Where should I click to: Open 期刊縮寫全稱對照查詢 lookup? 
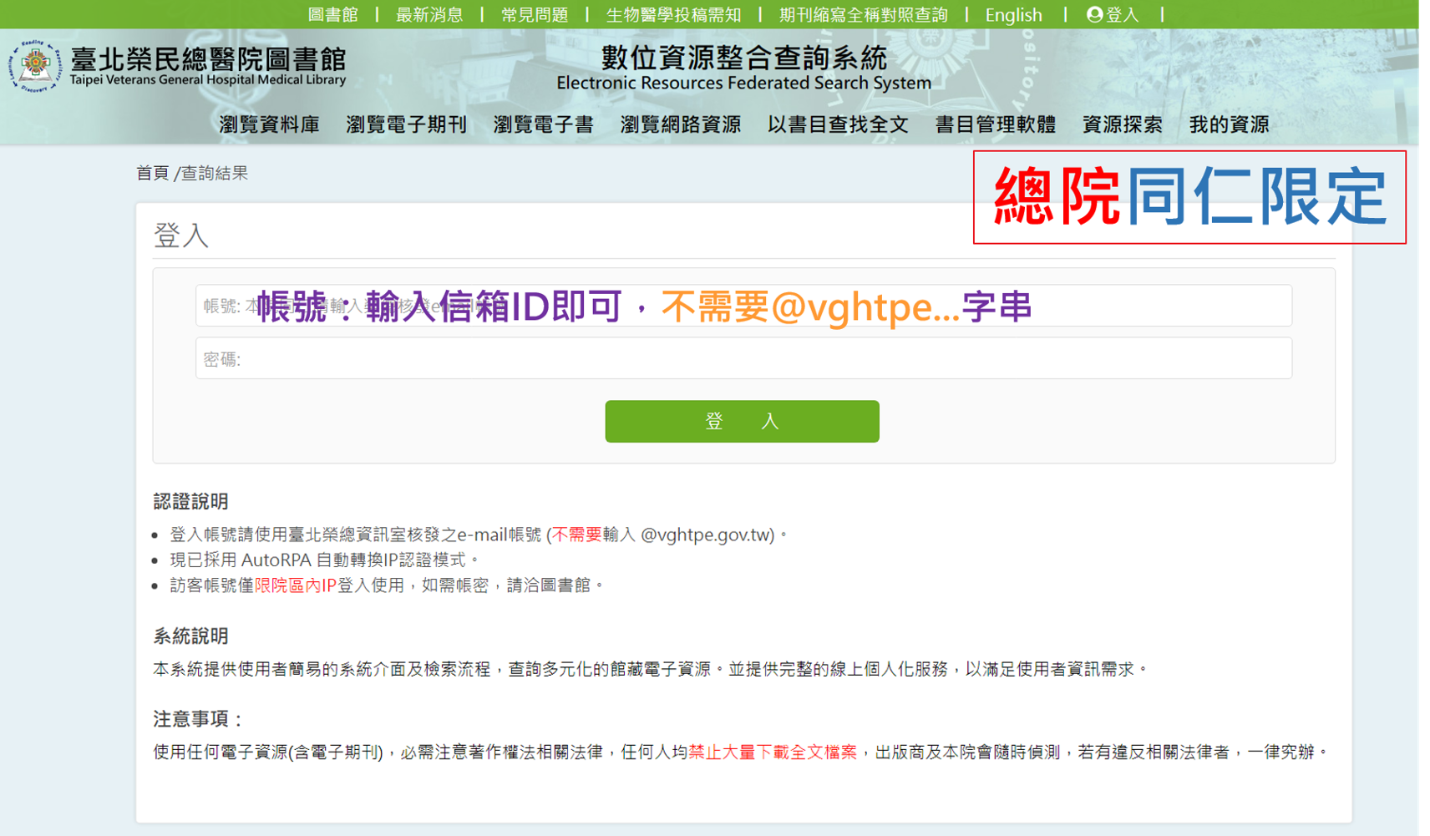click(865, 14)
